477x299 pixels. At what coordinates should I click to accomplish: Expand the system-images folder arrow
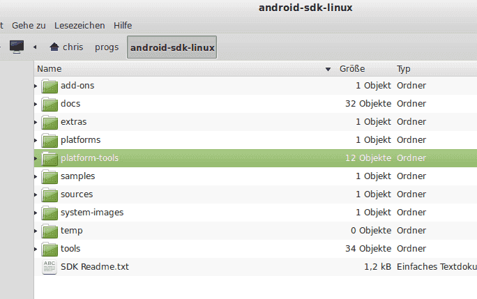36,213
